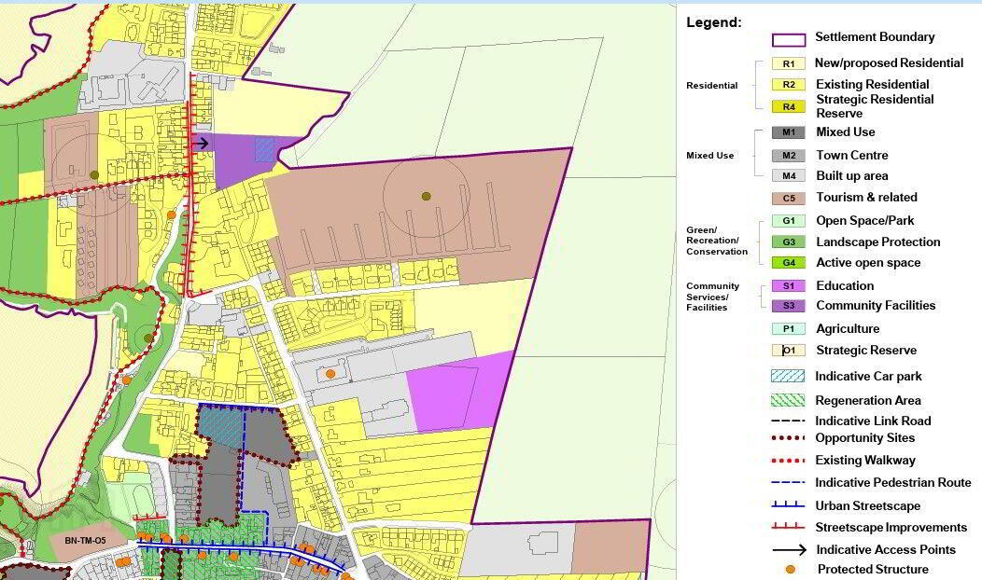Click the 'Indicative Access Points' label

click(886, 550)
